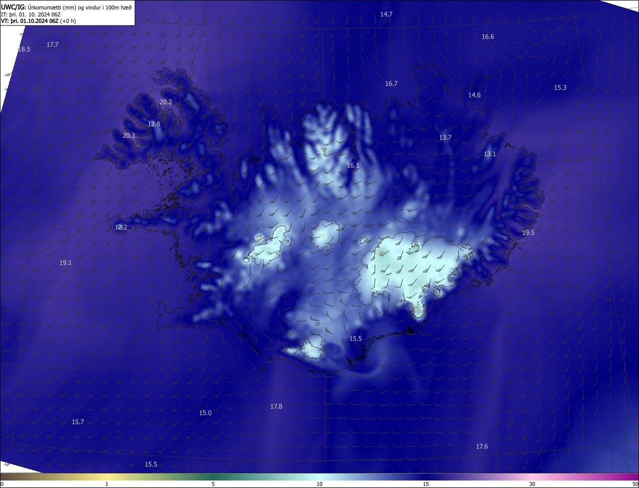
Task: Click the '1' tick on the color scale
Action: coord(107,484)
